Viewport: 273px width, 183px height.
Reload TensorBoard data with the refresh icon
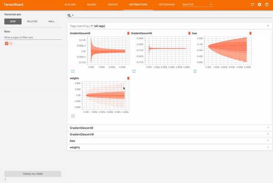pos(252,5)
